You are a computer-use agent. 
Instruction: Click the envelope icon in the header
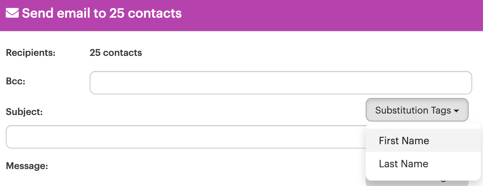click(12, 13)
